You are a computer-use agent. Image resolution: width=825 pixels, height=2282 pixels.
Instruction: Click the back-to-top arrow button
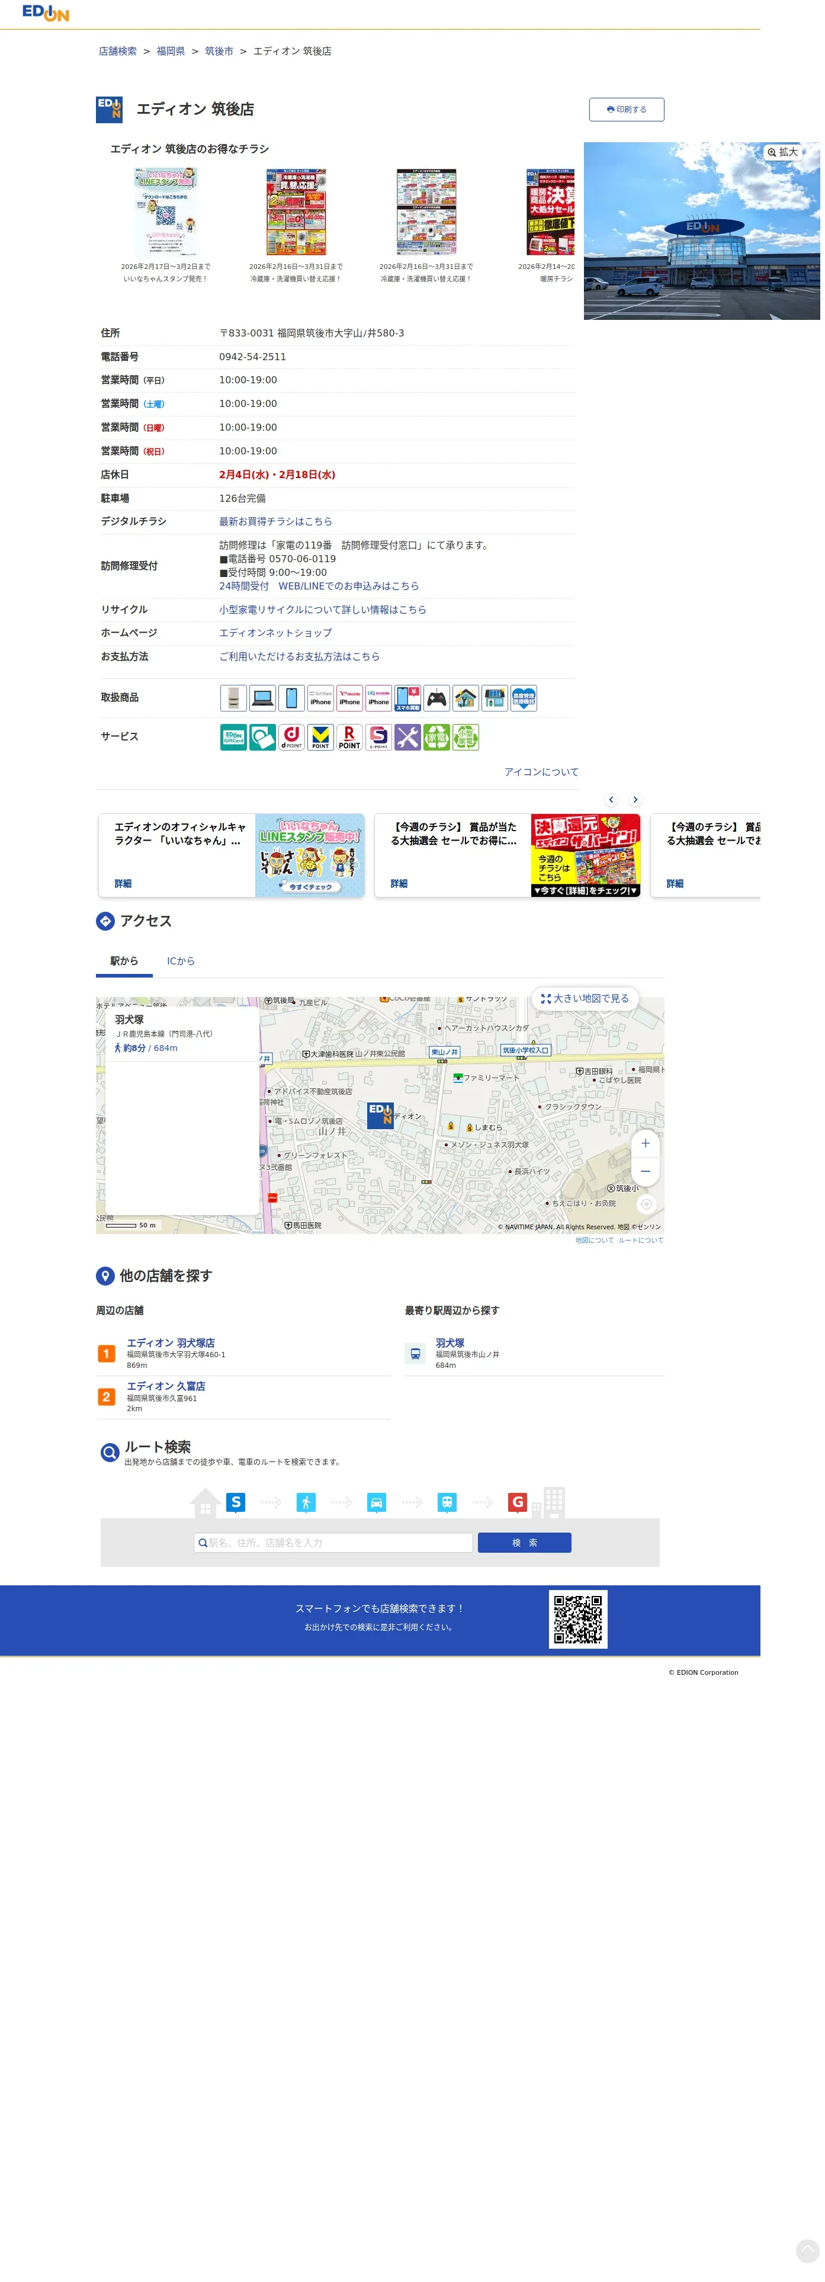click(x=807, y=2251)
